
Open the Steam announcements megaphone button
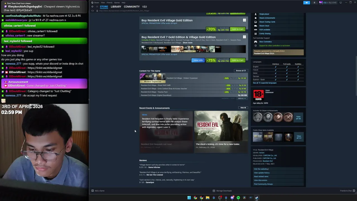[x=307, y=3]
